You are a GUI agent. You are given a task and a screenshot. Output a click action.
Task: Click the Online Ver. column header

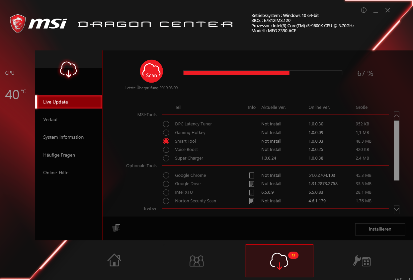click(x=319, y=107)
